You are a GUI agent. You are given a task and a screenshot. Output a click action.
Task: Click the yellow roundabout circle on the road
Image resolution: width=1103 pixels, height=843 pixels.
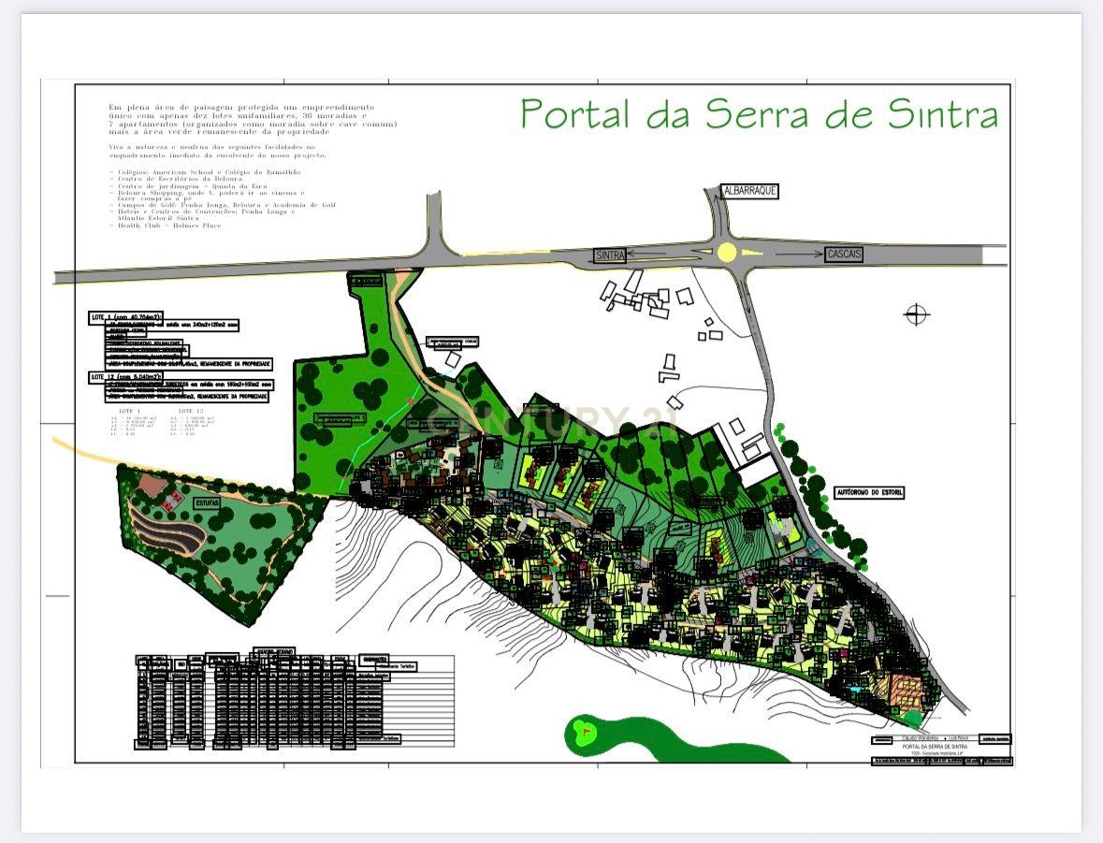click(727, 251)
